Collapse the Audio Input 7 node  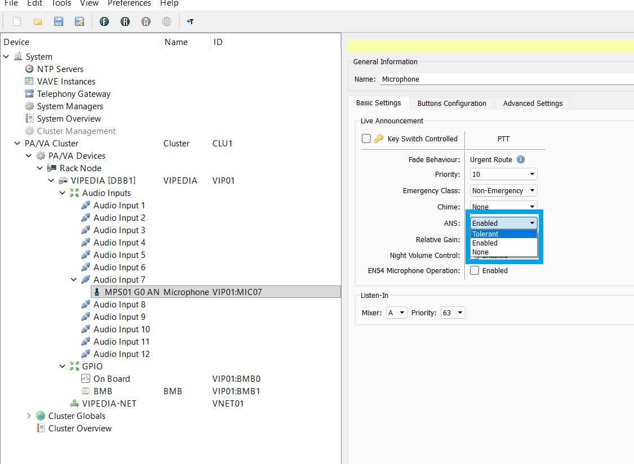[74, 280]
